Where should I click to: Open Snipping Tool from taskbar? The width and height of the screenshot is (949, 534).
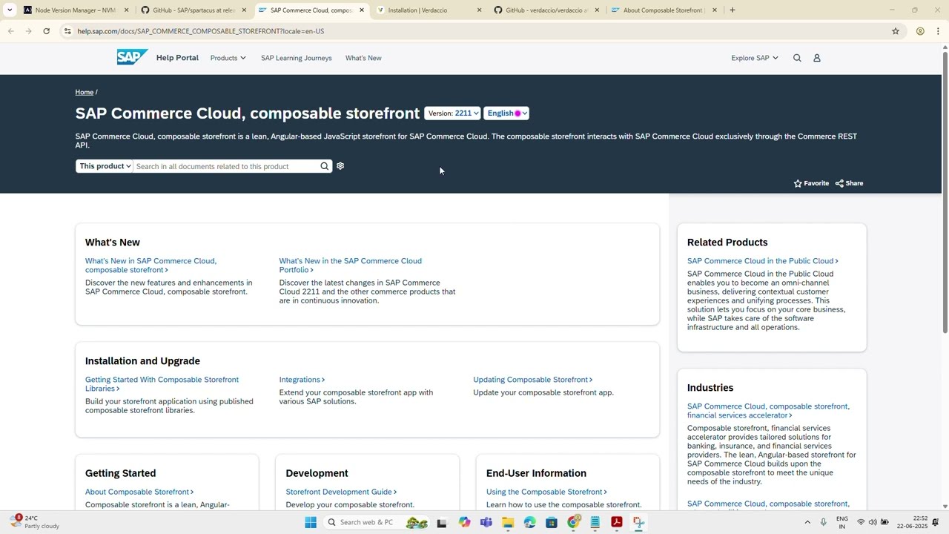click(638, 523)
